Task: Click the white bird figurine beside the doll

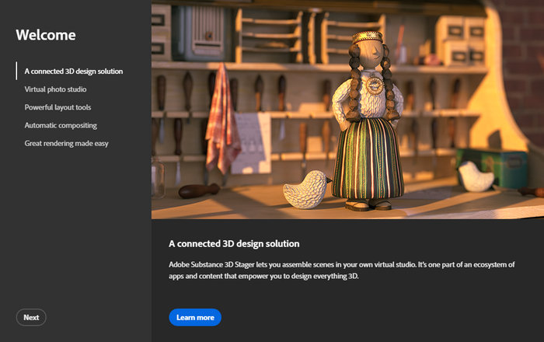Action: pyautogui.click(x=307, y=190)
